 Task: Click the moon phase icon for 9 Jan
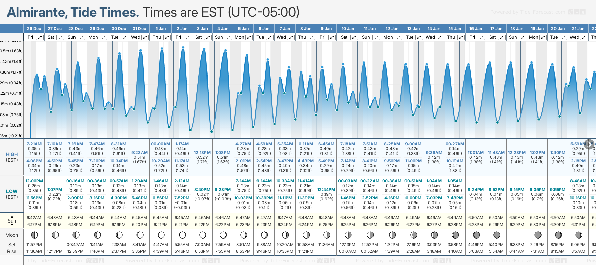point(327,235)
